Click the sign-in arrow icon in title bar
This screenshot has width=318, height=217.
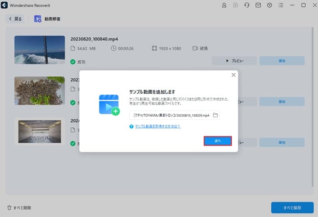click(x=235, y=5)
